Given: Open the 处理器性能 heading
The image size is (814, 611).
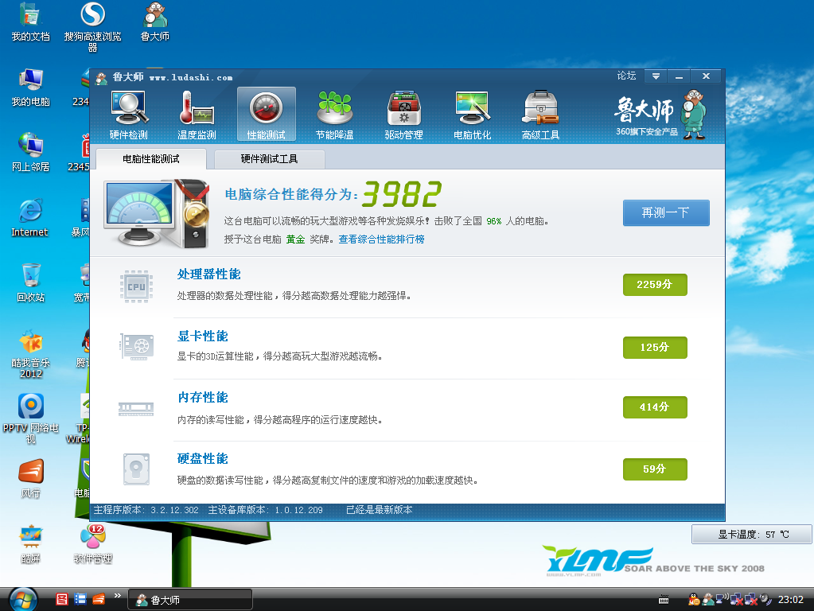Looking at the screenshot, I should (209, 274).
